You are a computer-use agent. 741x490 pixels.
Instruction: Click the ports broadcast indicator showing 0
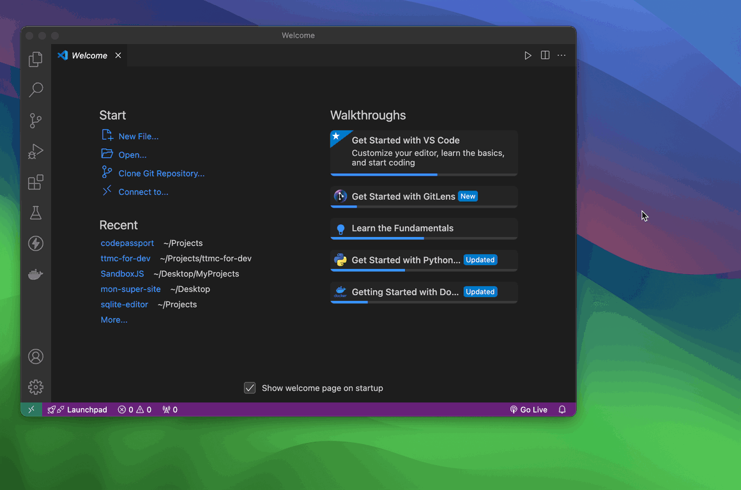pyautogui.click(x=170, y=410)
